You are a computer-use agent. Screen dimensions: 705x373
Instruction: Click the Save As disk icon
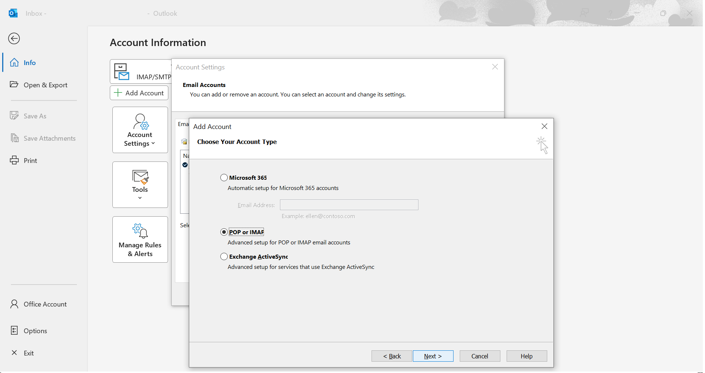[14, 115]
